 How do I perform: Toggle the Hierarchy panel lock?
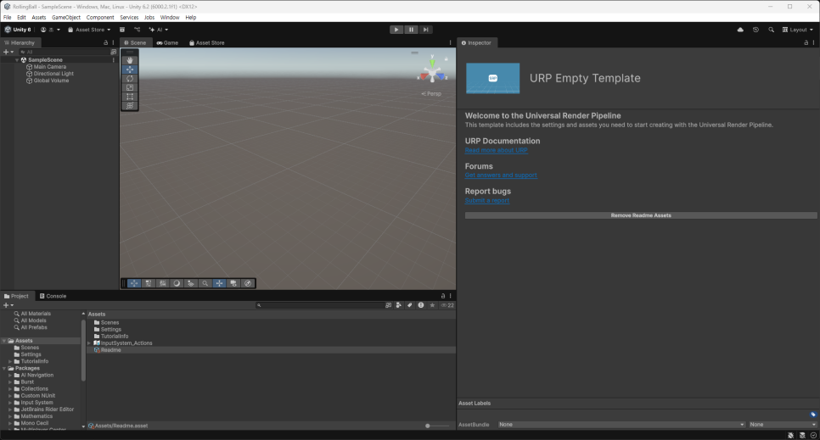tap(105, 43)
